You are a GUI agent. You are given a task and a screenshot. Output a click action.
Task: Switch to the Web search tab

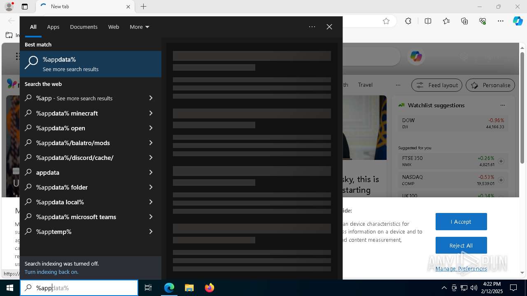click(114, 27)
